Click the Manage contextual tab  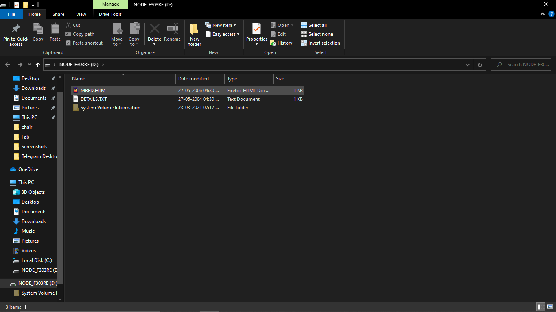click(x=111, y=4)
